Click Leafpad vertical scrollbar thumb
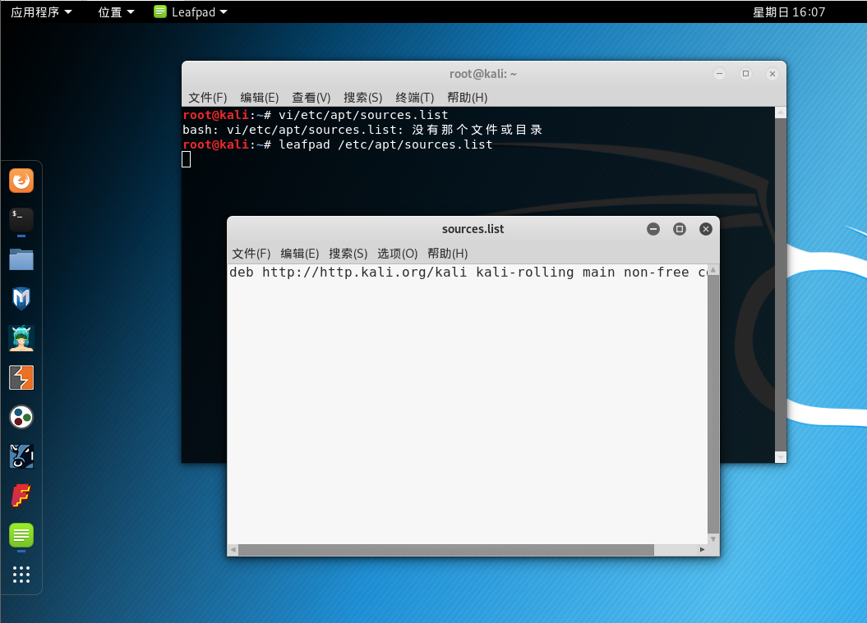 (x=713, y=405)
